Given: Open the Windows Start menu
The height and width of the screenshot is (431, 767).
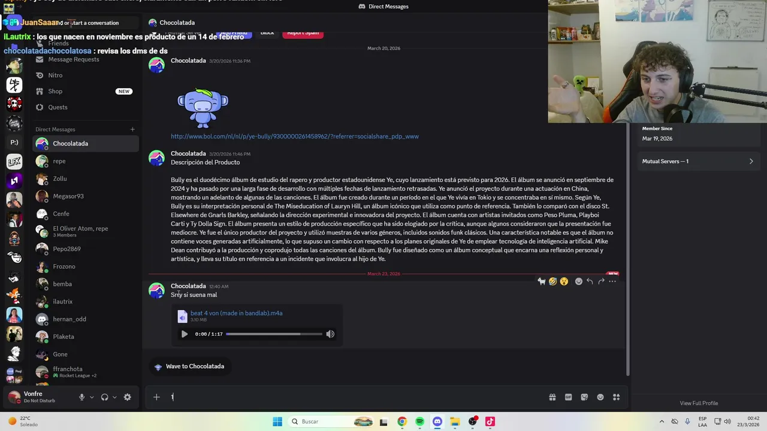Looking at the screenshot, I should pyautogui.click(x=277, y=421).
